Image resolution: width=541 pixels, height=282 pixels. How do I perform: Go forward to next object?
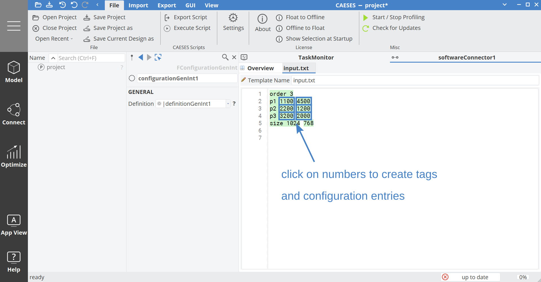pyautogui.click(x=149, y=58)
